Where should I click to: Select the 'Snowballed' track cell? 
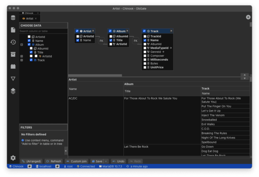coord(225,120)
